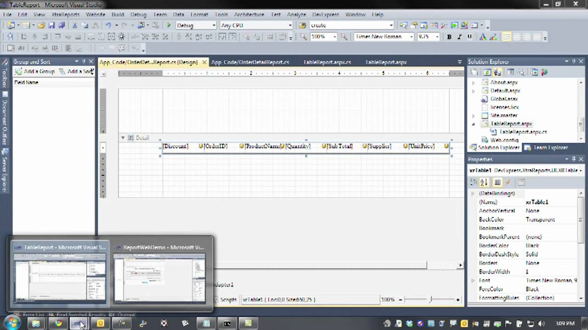Toggle Bold formatting
This screenshot has height=330, width=588.
click(449, 37)
